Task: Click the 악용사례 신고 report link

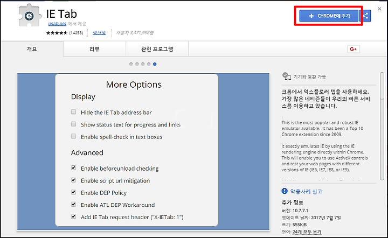Action: click(x=306, y=191)
